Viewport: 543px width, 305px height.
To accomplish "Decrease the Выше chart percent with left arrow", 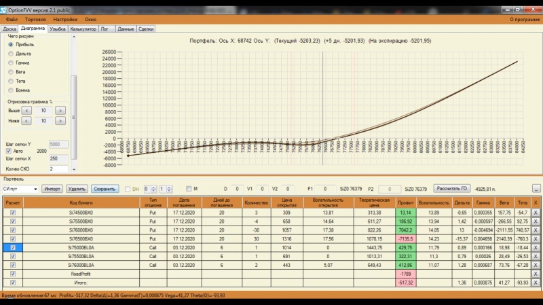I will (x=26, y=111).
